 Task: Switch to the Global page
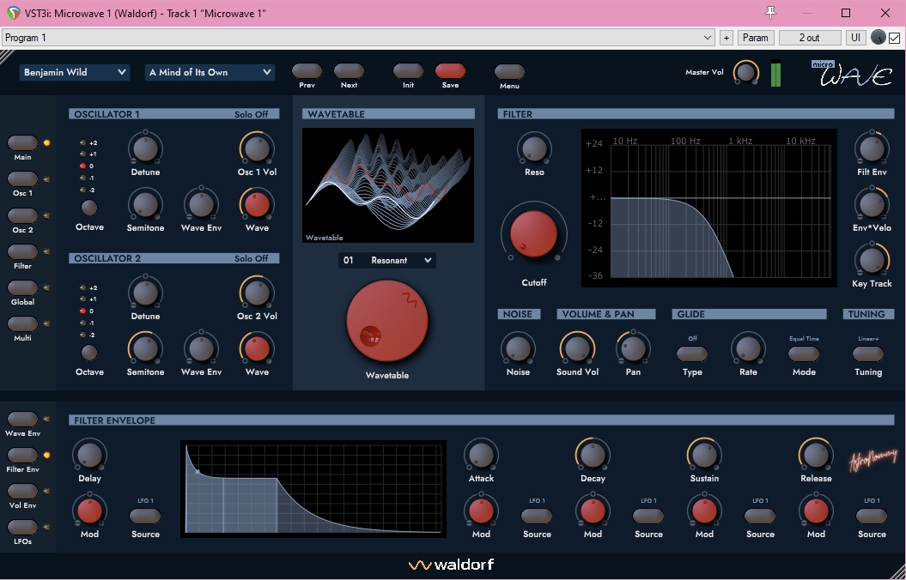pos(22,287)
